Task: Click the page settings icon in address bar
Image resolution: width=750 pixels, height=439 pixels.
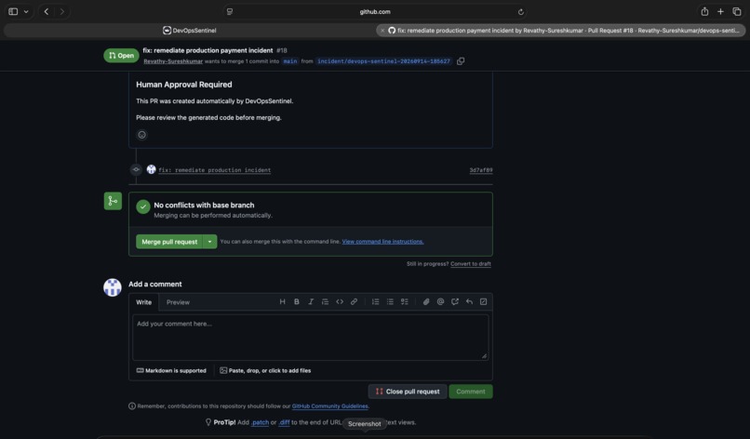Action: [x=230, y=11]
